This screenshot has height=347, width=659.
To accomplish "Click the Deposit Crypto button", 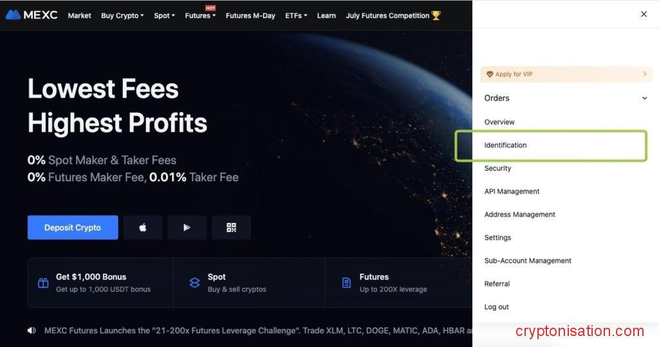I will (73, 227).
